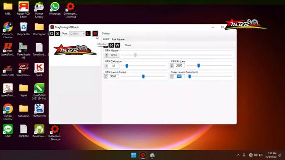
Task: Select the SpeedTuning icon with red triangle logo
Action: click(24, 70)
